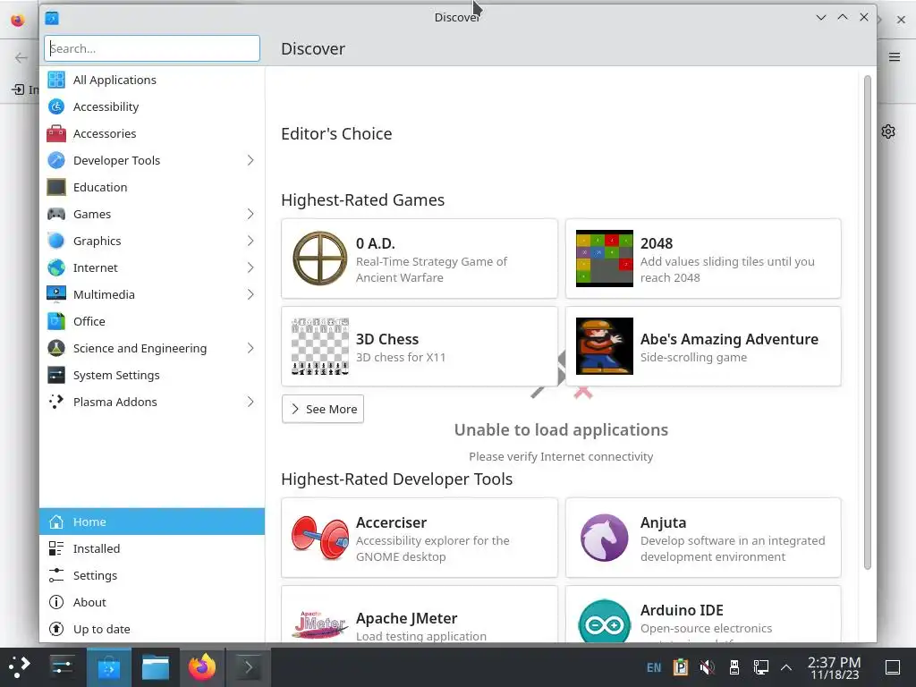Click the Accerciser dumbbell icon
The image size is (916, 687).
coord(320,538)
